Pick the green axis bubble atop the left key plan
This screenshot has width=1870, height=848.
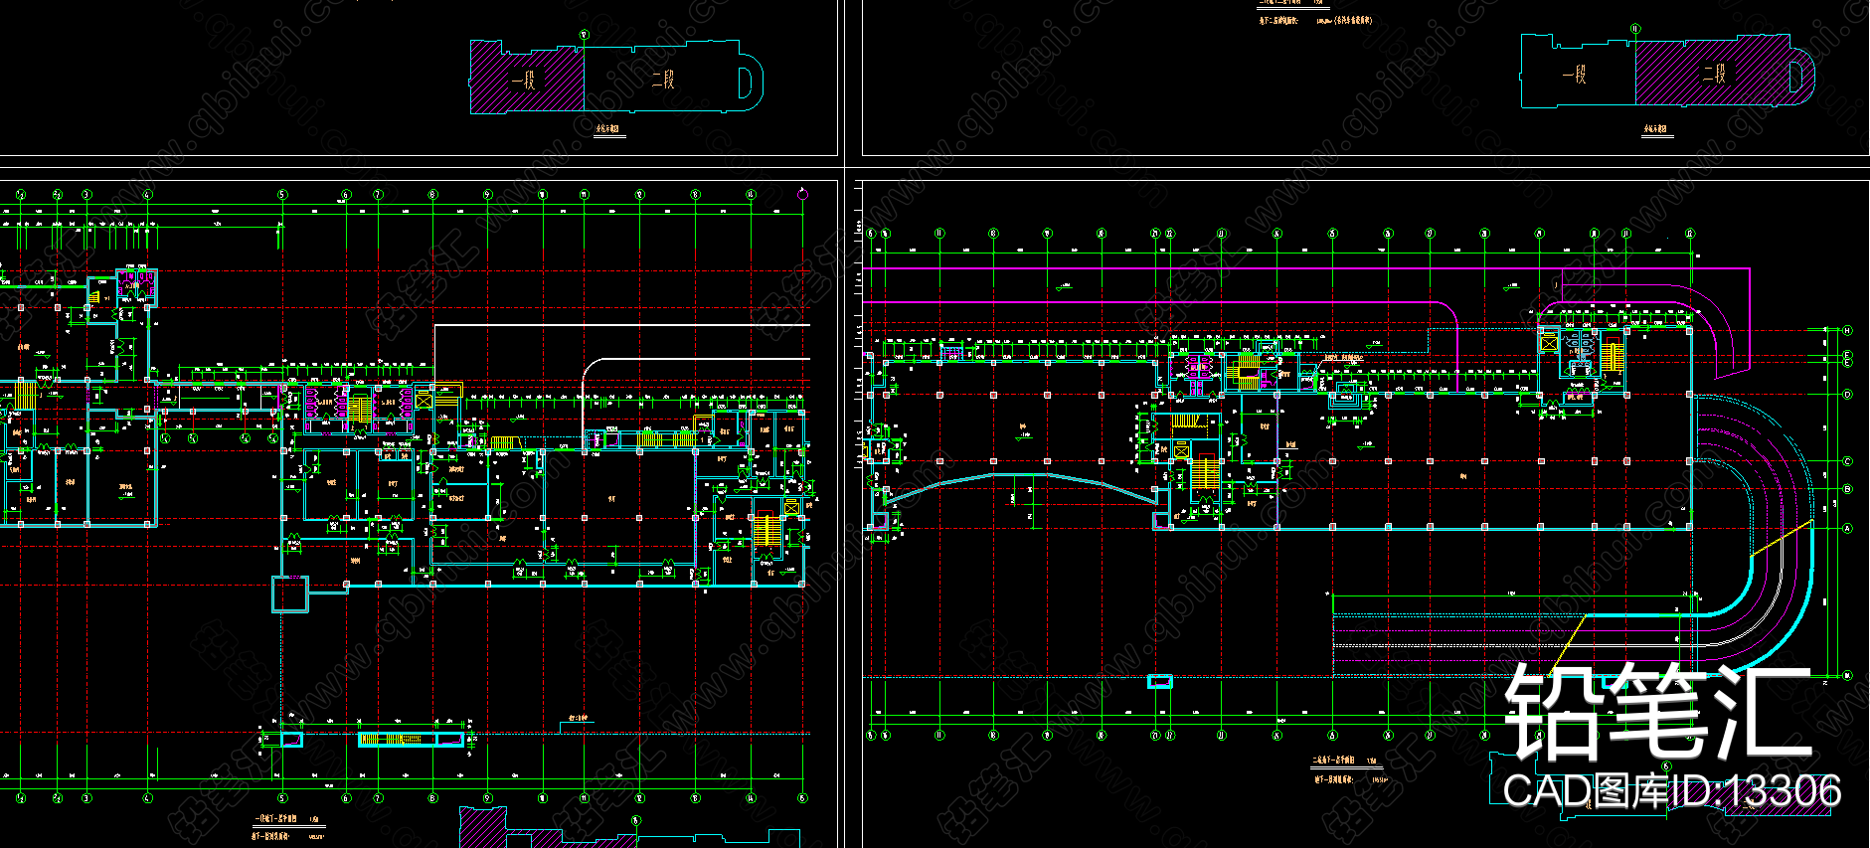coord(584,35)
